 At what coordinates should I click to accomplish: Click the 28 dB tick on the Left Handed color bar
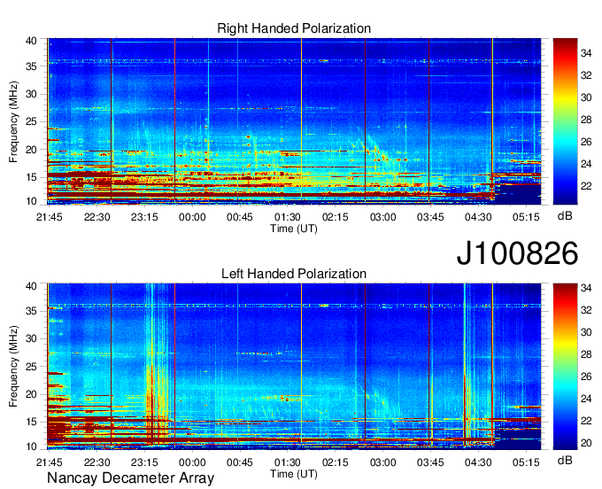tap(586, 354)
